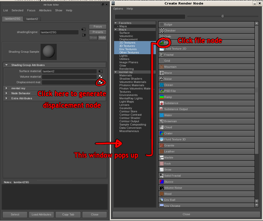Create an Env Ball texture node
The image size is (263, 221).
tap(207, 200)
